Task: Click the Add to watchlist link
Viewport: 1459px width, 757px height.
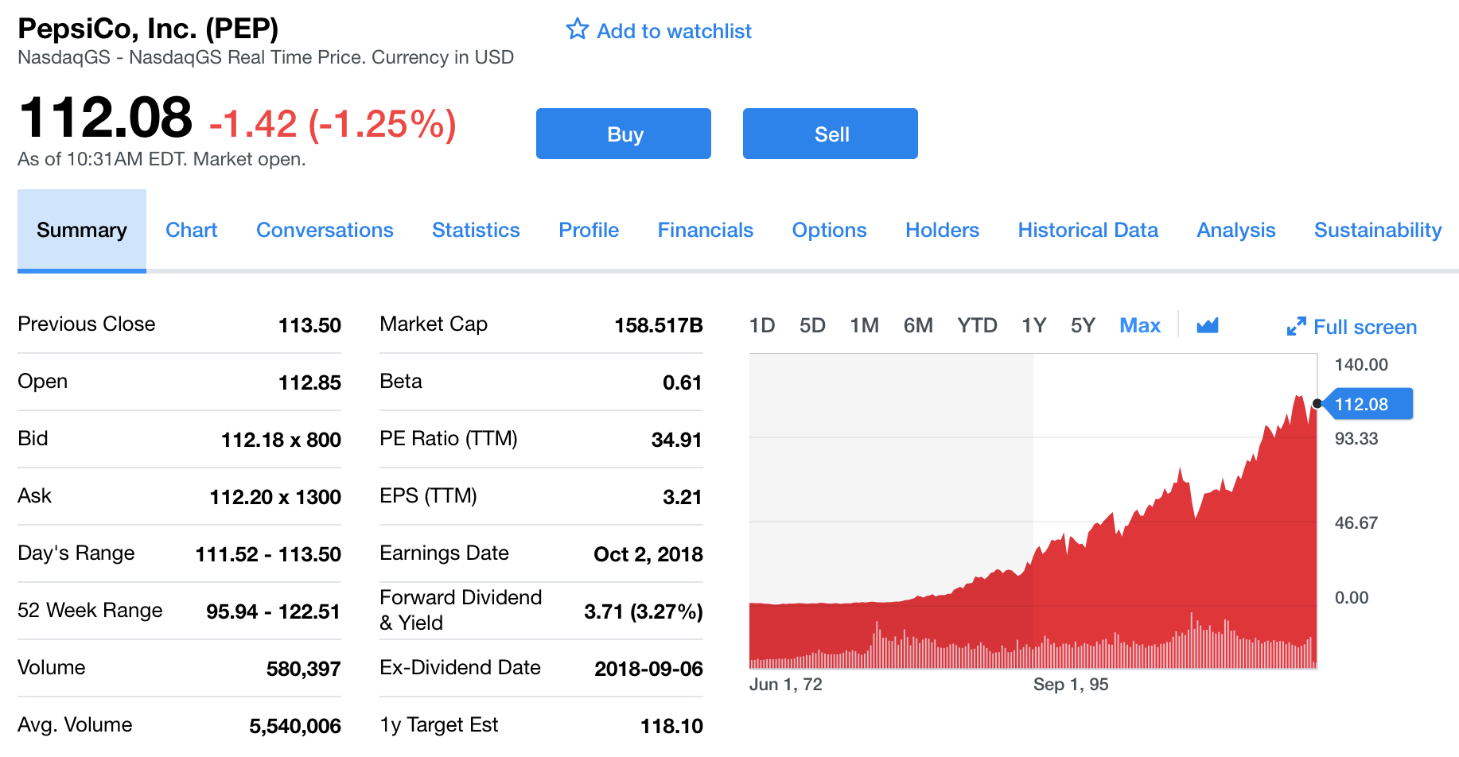Action: pyautogui.click(x=674, y=31)
